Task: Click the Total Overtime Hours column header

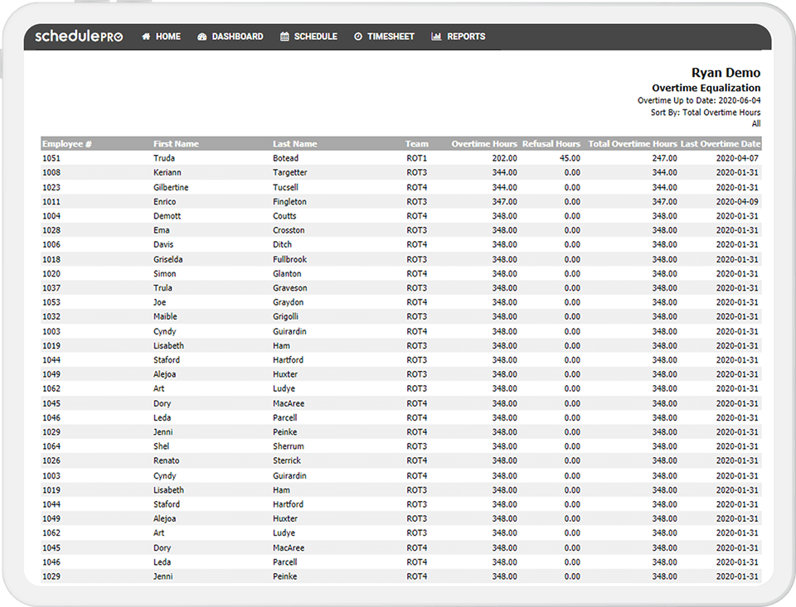Action: [x=633, y=143]
